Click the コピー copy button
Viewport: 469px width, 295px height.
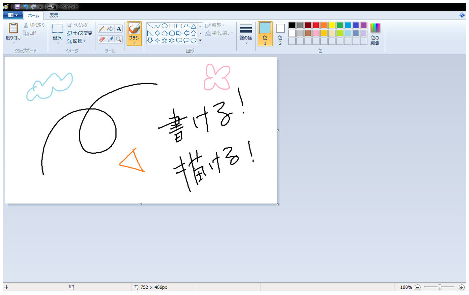click(x=32, y=33)
